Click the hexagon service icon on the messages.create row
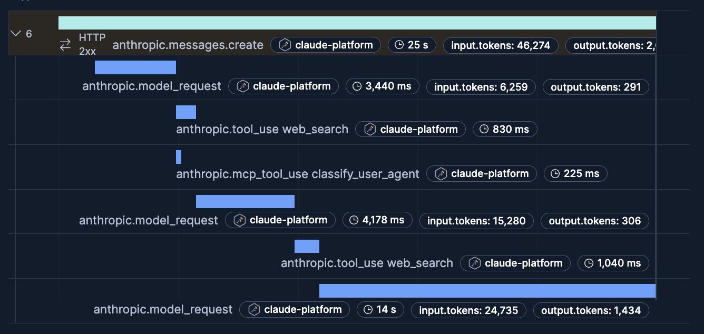The image size is (704, 334). tap(285, 45)
